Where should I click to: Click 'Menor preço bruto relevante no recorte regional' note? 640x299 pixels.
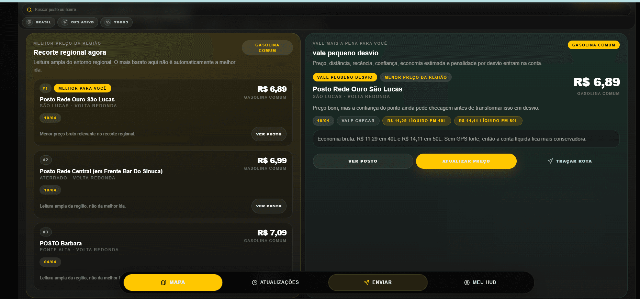pos(87,134)
